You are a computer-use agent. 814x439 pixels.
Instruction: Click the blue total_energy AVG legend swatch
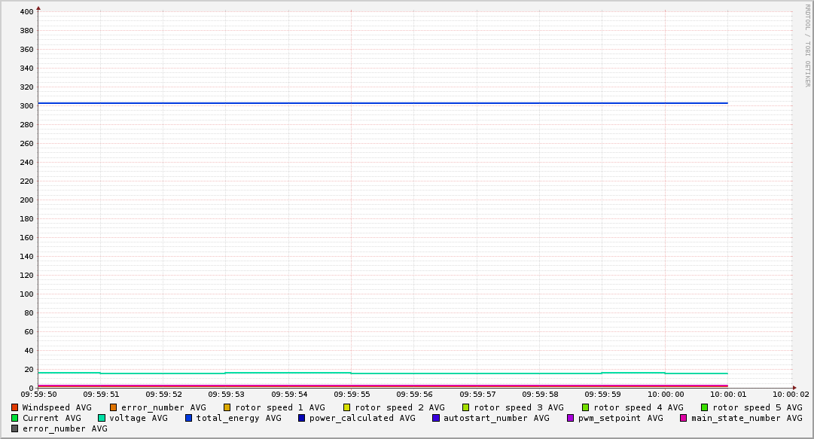click(189, 418)
